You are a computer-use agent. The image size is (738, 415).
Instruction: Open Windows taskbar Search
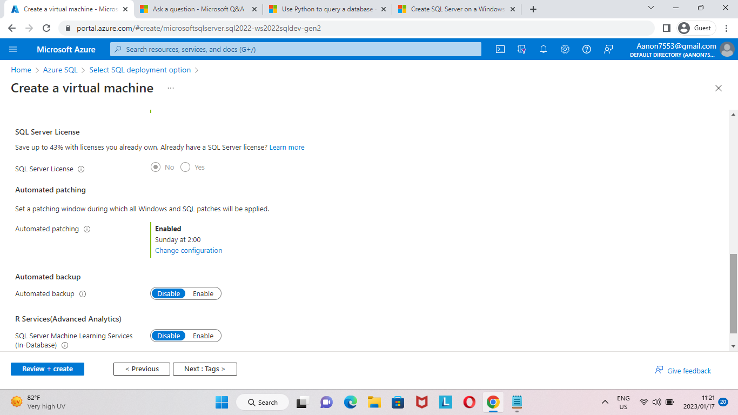(x=263, y=402)
